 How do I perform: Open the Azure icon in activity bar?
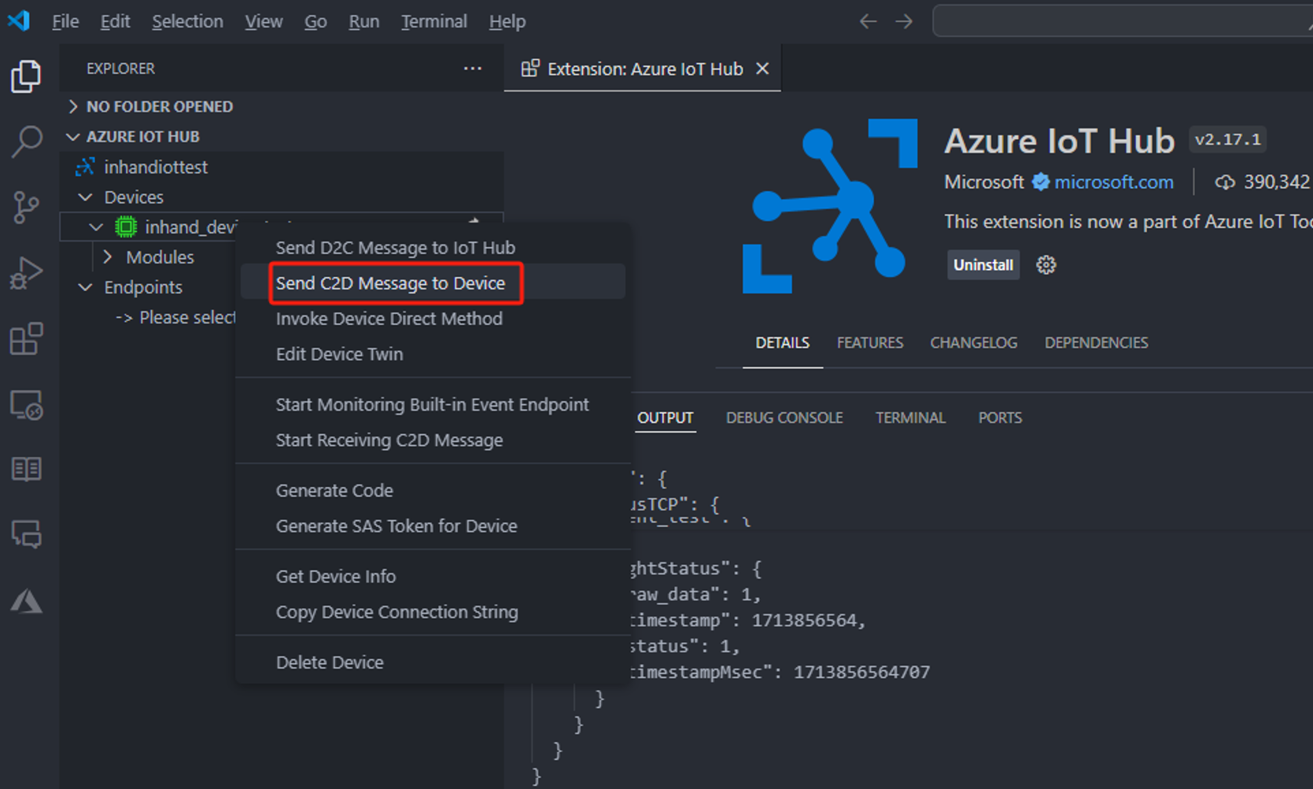(26, 602)
